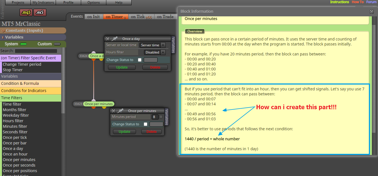Open Hours filter Disabled dropdown
The image size is (378, 176).
click(x=155, y=52)
